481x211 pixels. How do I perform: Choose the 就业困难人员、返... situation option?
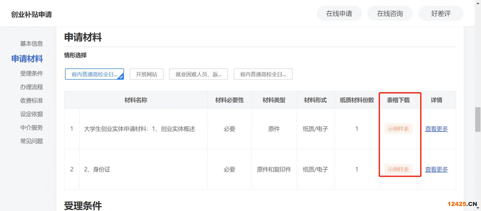pos(198,74)
